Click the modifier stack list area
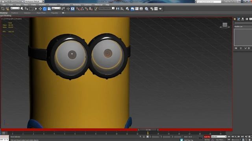This screenshot has width=252, height=141. coord(243,38)
